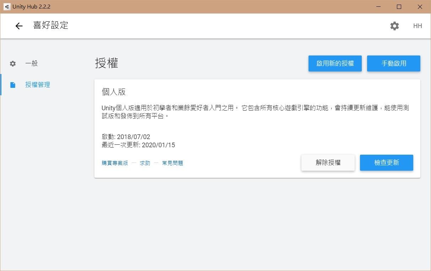Viewport: 431px width, 271px height.
Task: Close the Unity Hub window
Action: click(420, 7)
